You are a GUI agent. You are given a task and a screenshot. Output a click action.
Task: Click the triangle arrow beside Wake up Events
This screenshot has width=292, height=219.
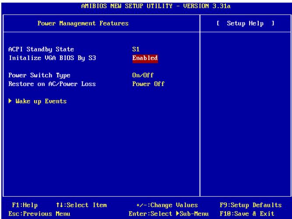point(10,101)
